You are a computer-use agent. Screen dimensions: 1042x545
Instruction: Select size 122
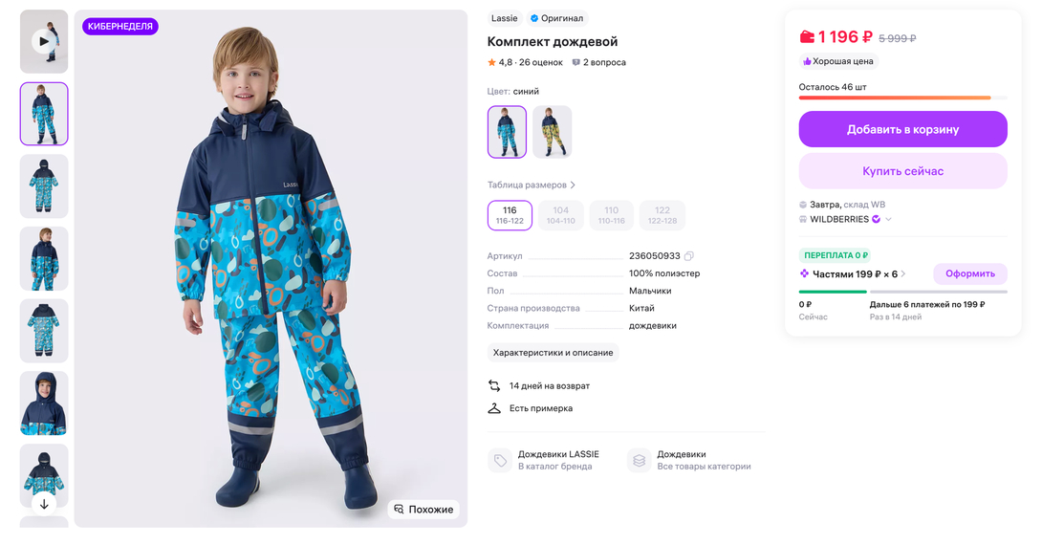[662, 215]
